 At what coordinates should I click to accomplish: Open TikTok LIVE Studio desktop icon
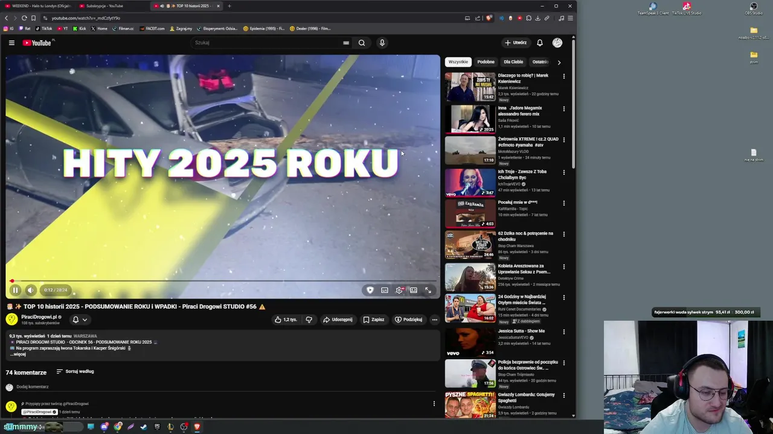(687, 9)
